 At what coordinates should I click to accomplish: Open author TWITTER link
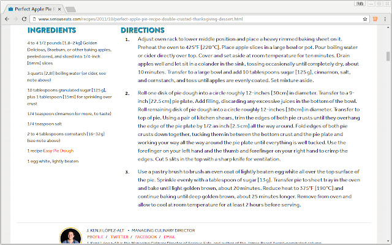click(119, 237)
